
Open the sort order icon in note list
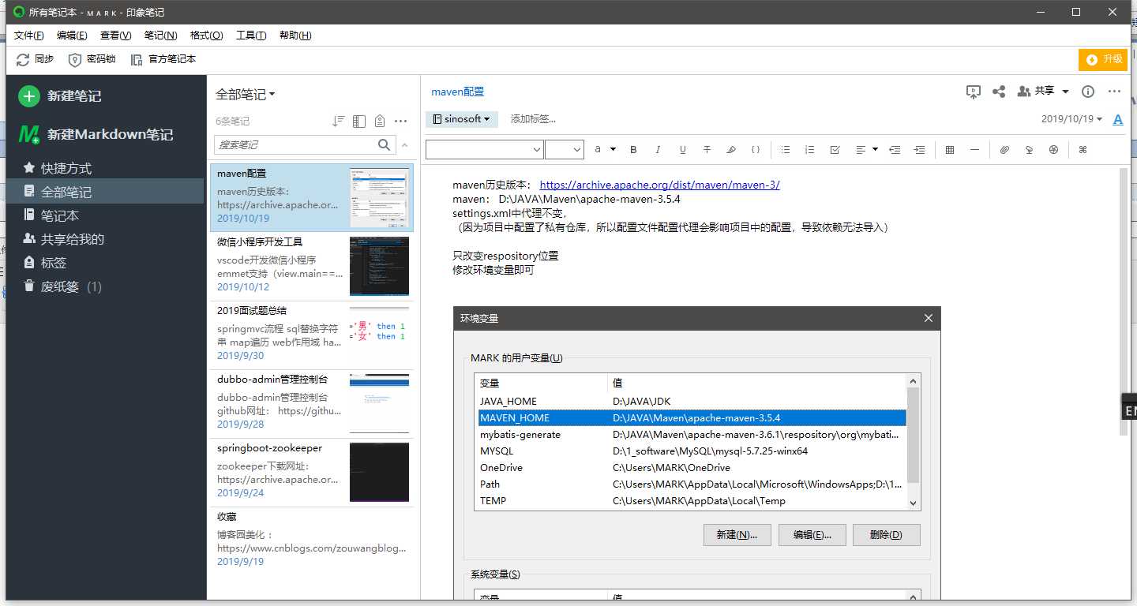[339, 121]
